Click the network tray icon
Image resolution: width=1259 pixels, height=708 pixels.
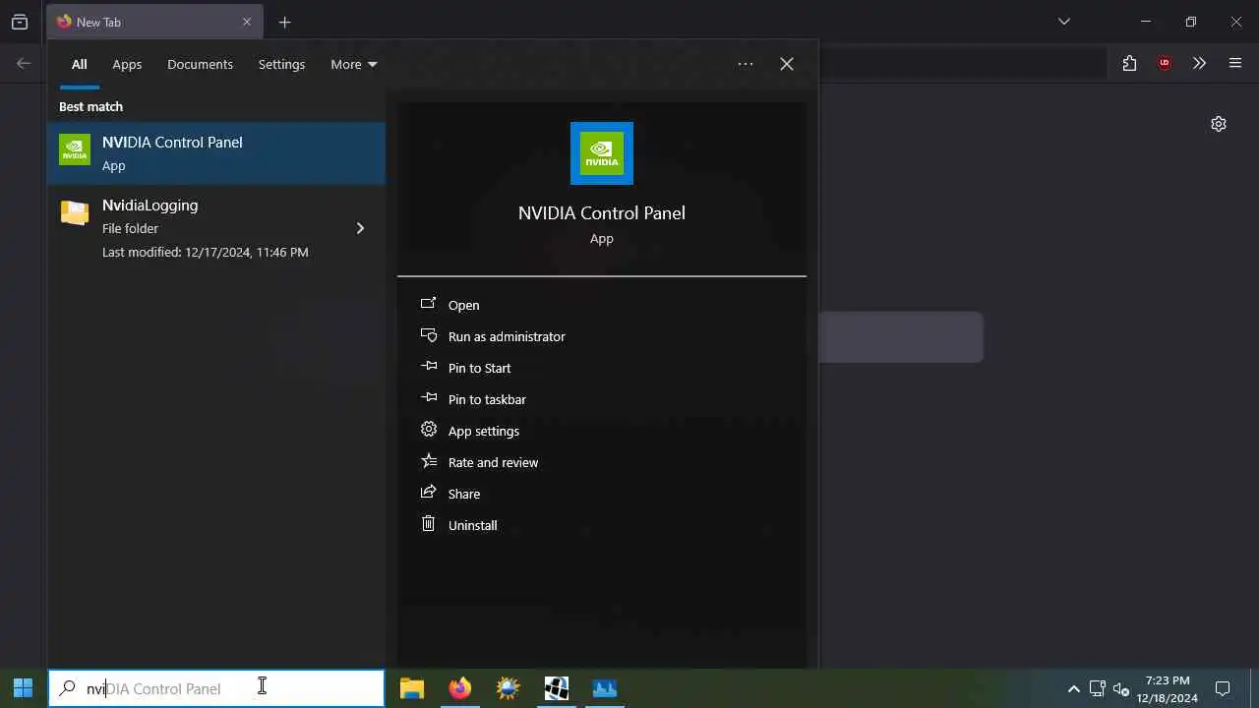tap(1098, 688)
